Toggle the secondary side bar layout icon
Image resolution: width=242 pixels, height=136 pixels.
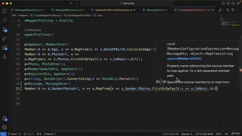(233, 3)
